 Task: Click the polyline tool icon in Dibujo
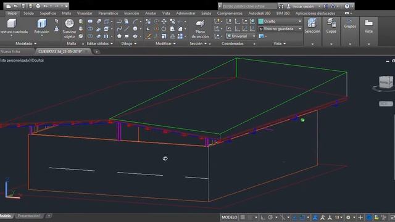click(x=119, y=22)
